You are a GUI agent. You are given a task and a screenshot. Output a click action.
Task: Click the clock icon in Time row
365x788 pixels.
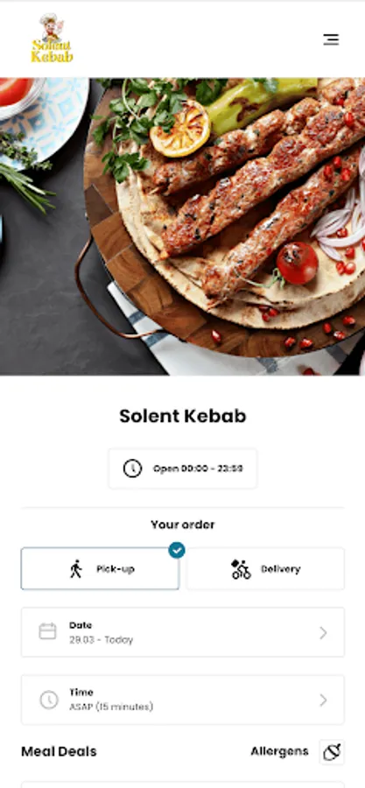(x=49, y=700)
